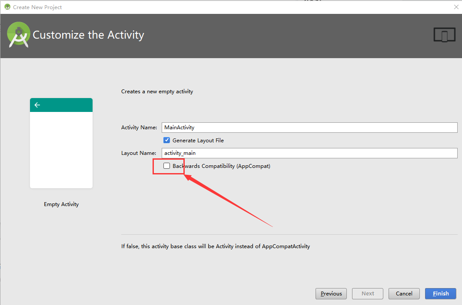Click the Customize the Activity heading
462x305 pixels.
click(x=88, y=35)
